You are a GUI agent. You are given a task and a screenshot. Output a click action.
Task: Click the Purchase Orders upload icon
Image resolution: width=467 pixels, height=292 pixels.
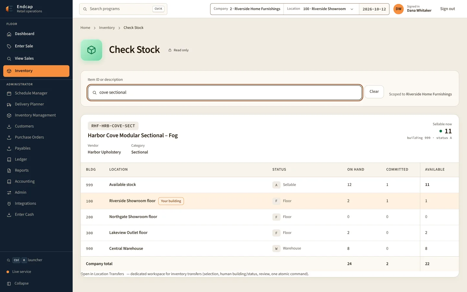[x=9, y=138]
